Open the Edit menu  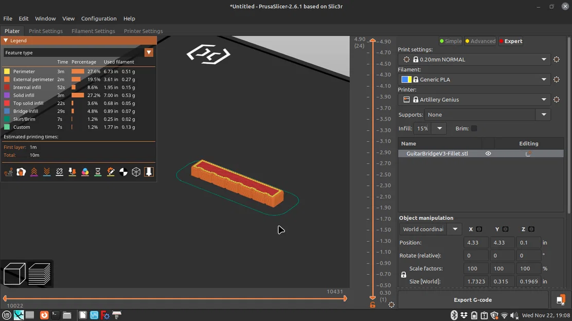23,18
